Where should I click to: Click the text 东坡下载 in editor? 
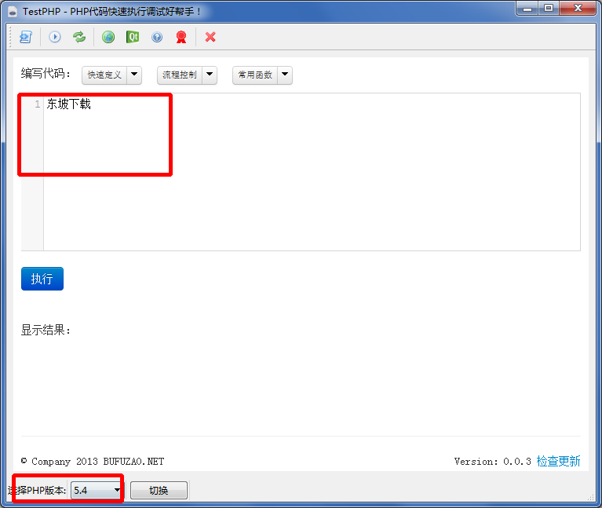click(x=69, y=104)
